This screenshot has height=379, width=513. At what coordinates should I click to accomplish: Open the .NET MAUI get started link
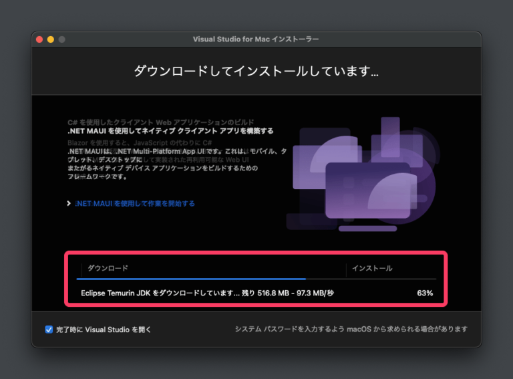point(135,204)
